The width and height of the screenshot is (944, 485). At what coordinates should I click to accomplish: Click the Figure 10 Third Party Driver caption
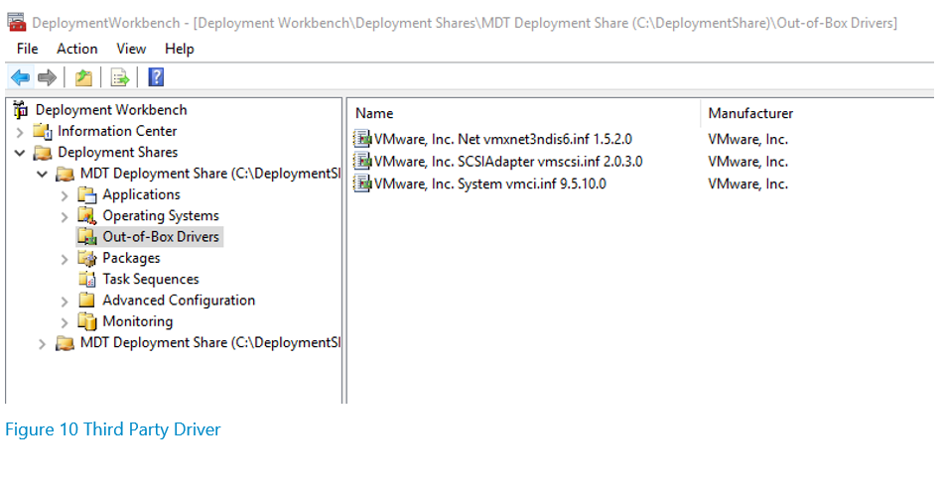pos(113,429)
